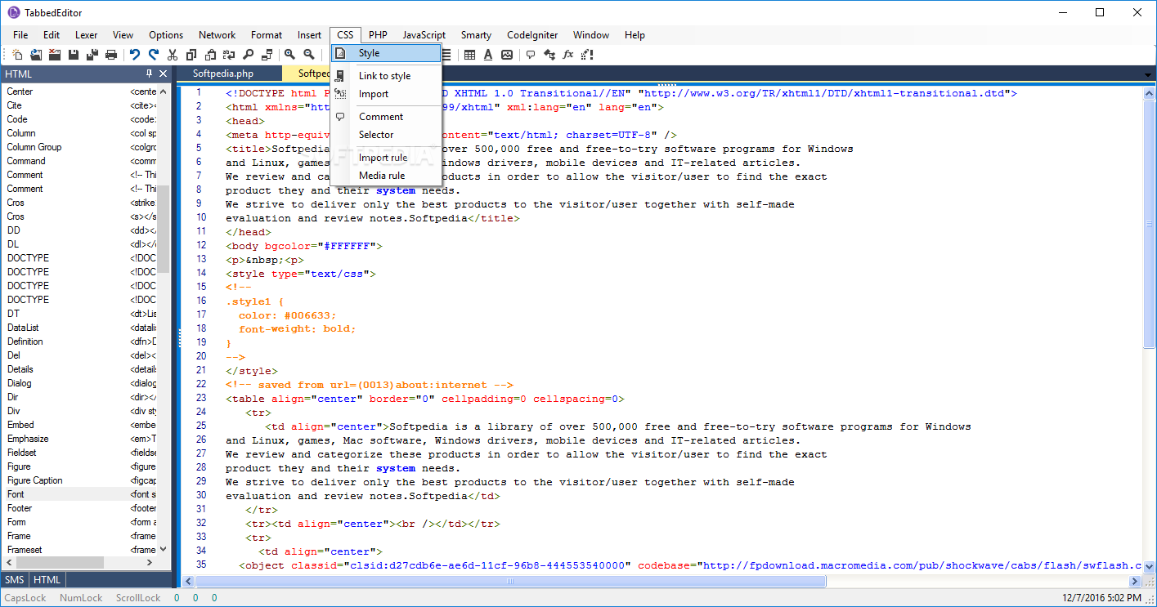The width and height of the screenshot is (1157, 607).
Task: Click the New file toolbar icon
Action: pyautogui.click(x=17, y=55)
